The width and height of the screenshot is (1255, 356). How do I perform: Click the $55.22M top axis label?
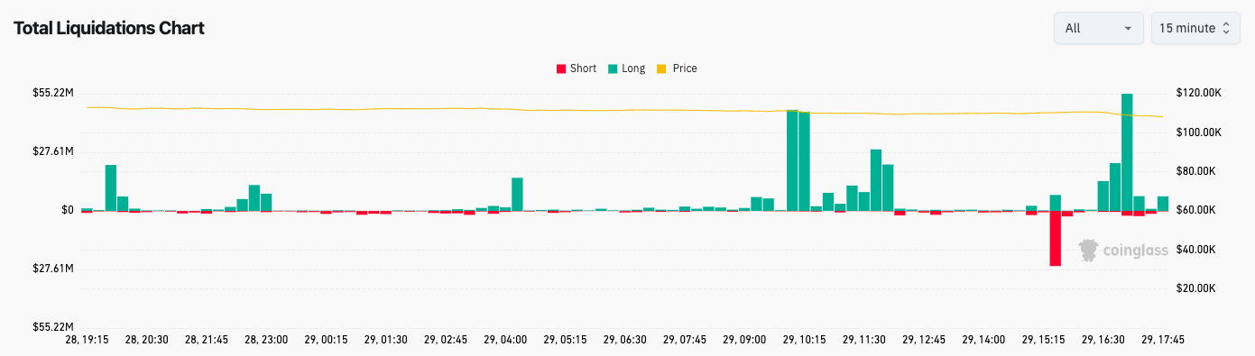click(53, 93)
